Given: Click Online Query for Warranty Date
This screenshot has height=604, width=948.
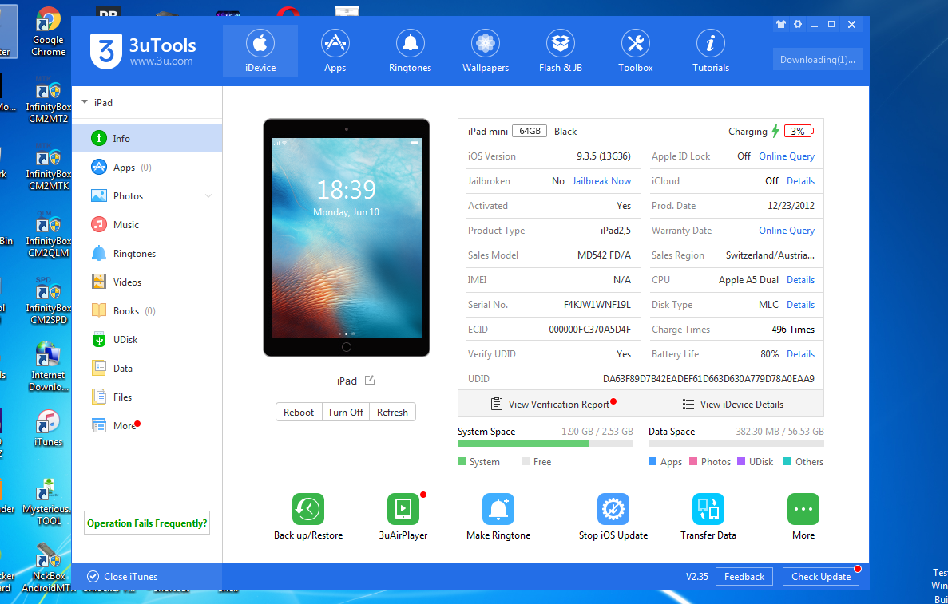Looking at the screenshot, I should pyautogui.click(x=787, y=230).
